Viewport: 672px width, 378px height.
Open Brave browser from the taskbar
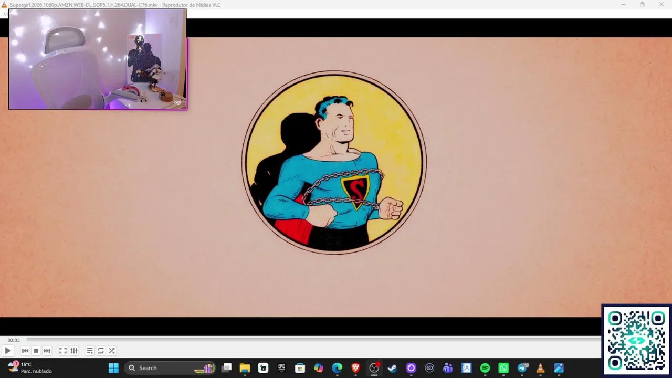pyautogui.click(x=355, y=368)
